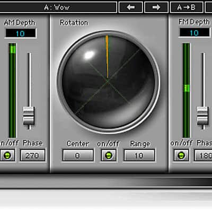Grab the FM Phase fader handle
The image size is (212, 212).
pyautogui.click(x=202, y=116)
